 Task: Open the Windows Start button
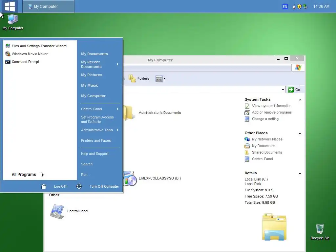coord(10,6)
